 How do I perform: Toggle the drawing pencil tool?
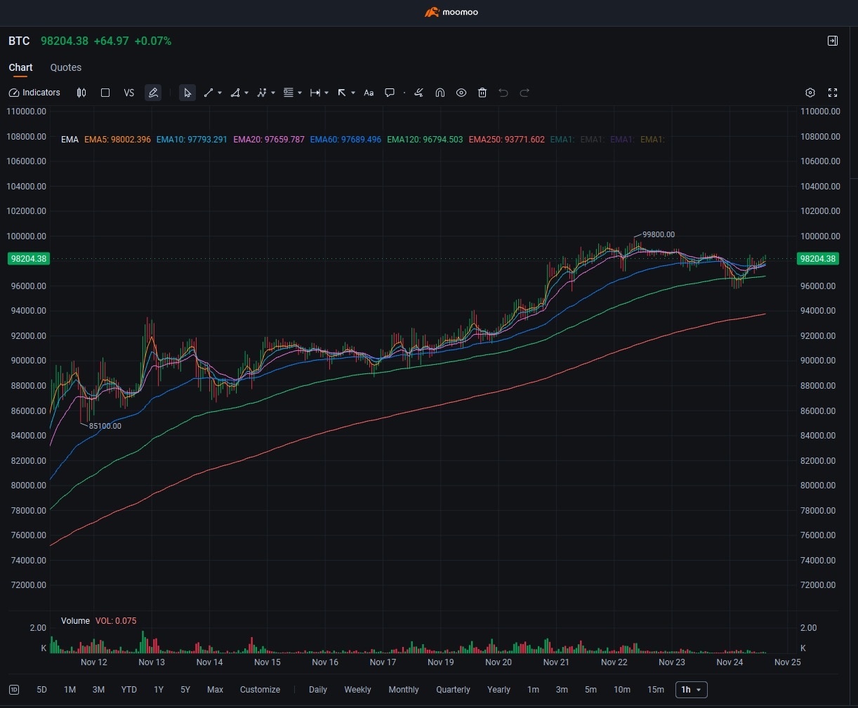(153, 93)
